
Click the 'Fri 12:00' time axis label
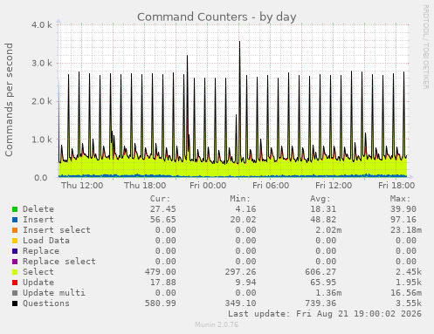334,186
